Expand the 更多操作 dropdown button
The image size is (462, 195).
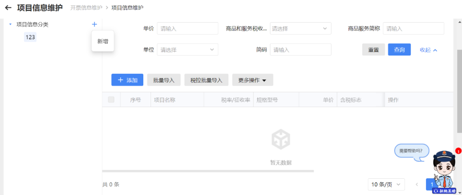pos(252,80)
